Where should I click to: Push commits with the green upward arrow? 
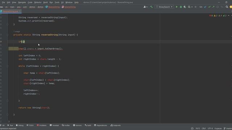214,7
